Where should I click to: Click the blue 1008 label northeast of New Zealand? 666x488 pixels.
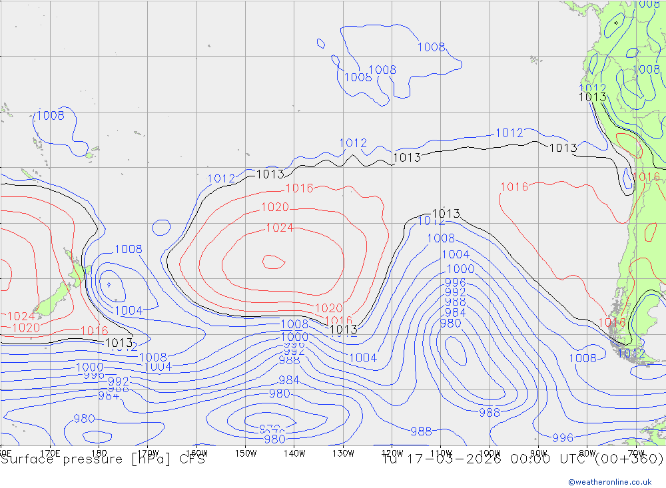pyautogui.click(x=129, y=249)
